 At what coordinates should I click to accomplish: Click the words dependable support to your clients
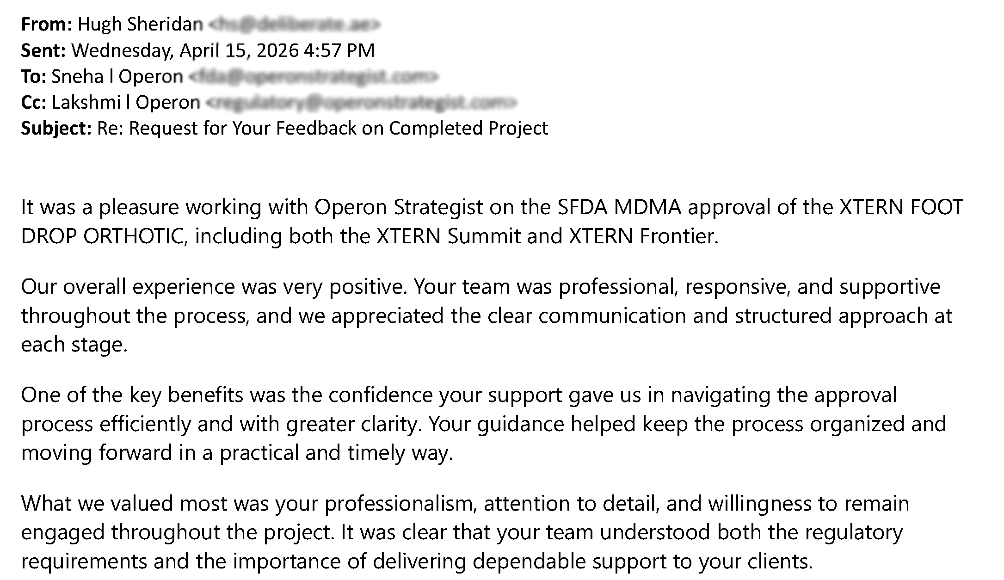(x=643, y=561)
